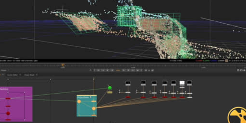Image resolution: width=246 pixels, height=123 pixels.
Task: Switch to the Curve Editor tab
Action: click(12, 75)
